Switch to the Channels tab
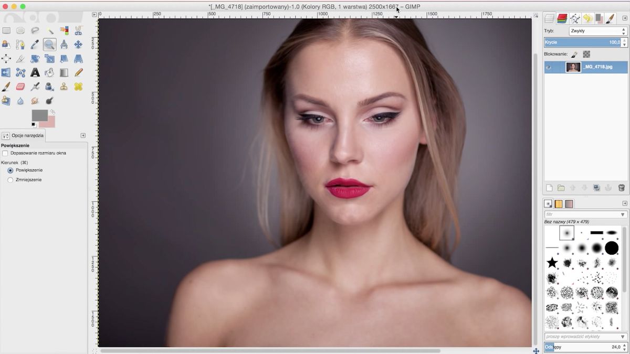The image size is (630, 354). pyautogui.click(x=562, y=19)
